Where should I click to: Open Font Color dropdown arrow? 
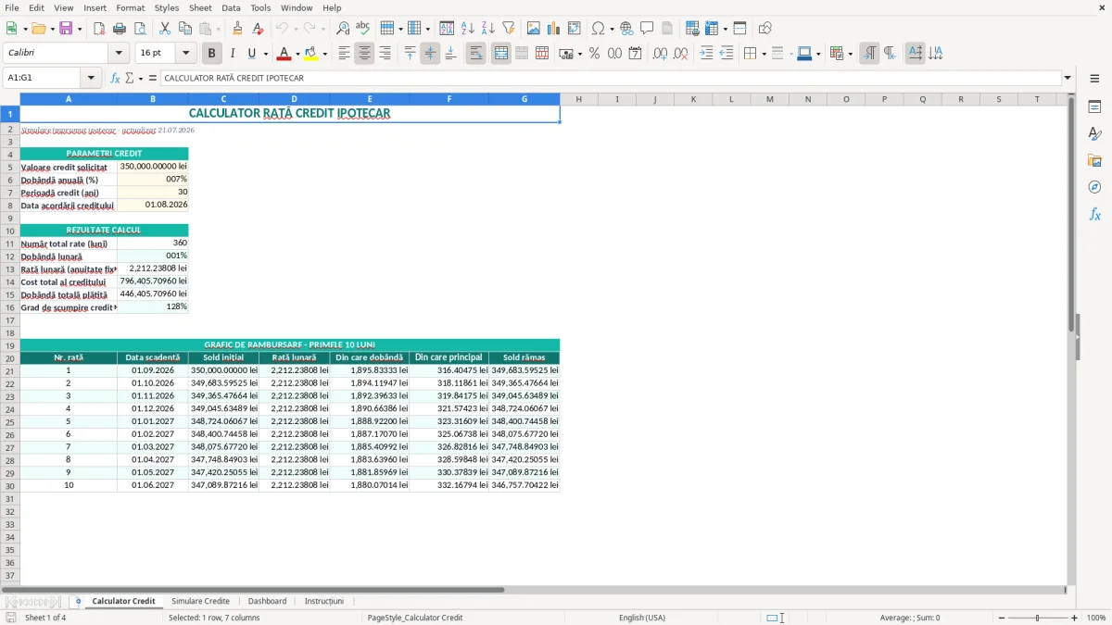(297, 54)
